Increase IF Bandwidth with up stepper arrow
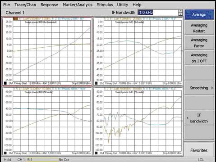The image size is (216, 162). coord(180,11)
